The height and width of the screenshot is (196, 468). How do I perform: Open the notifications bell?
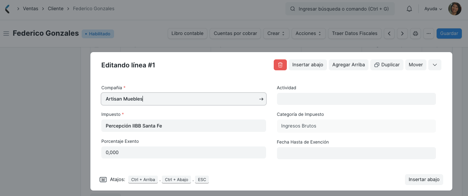(409, 9)
